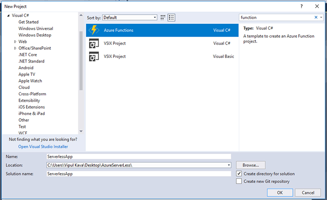Click the Visual Basic VSIX Project icon

tap(95, 57)
